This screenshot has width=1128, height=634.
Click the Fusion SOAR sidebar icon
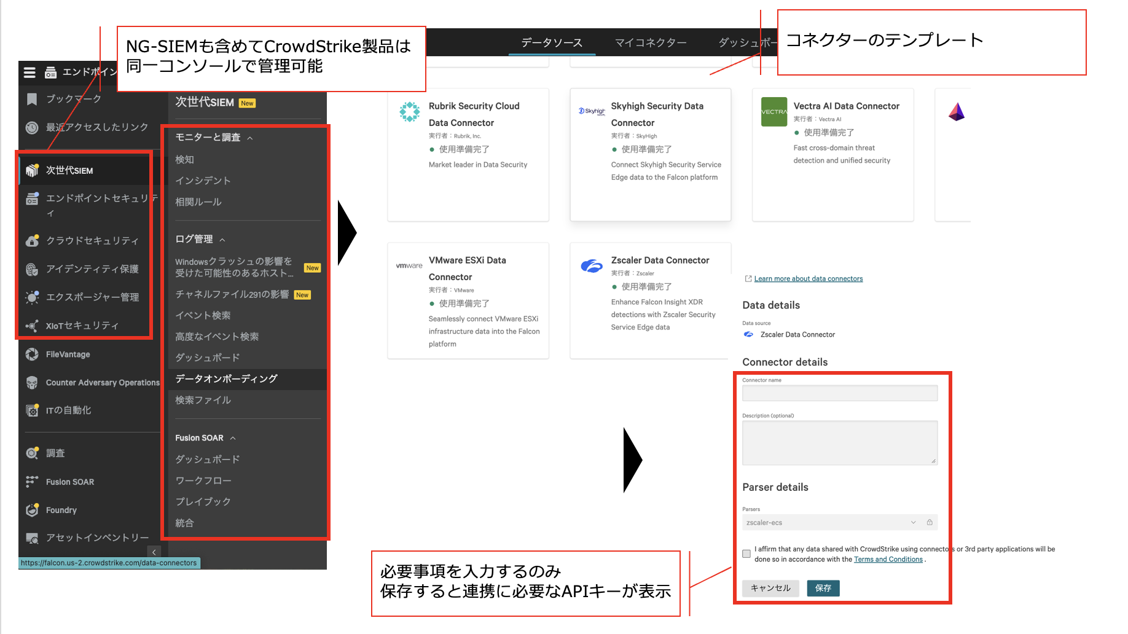tap(32, 482)
